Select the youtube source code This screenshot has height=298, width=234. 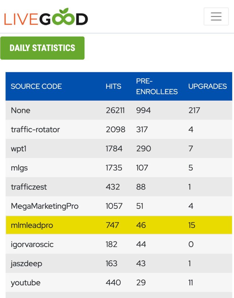click(x=26, y=283)
